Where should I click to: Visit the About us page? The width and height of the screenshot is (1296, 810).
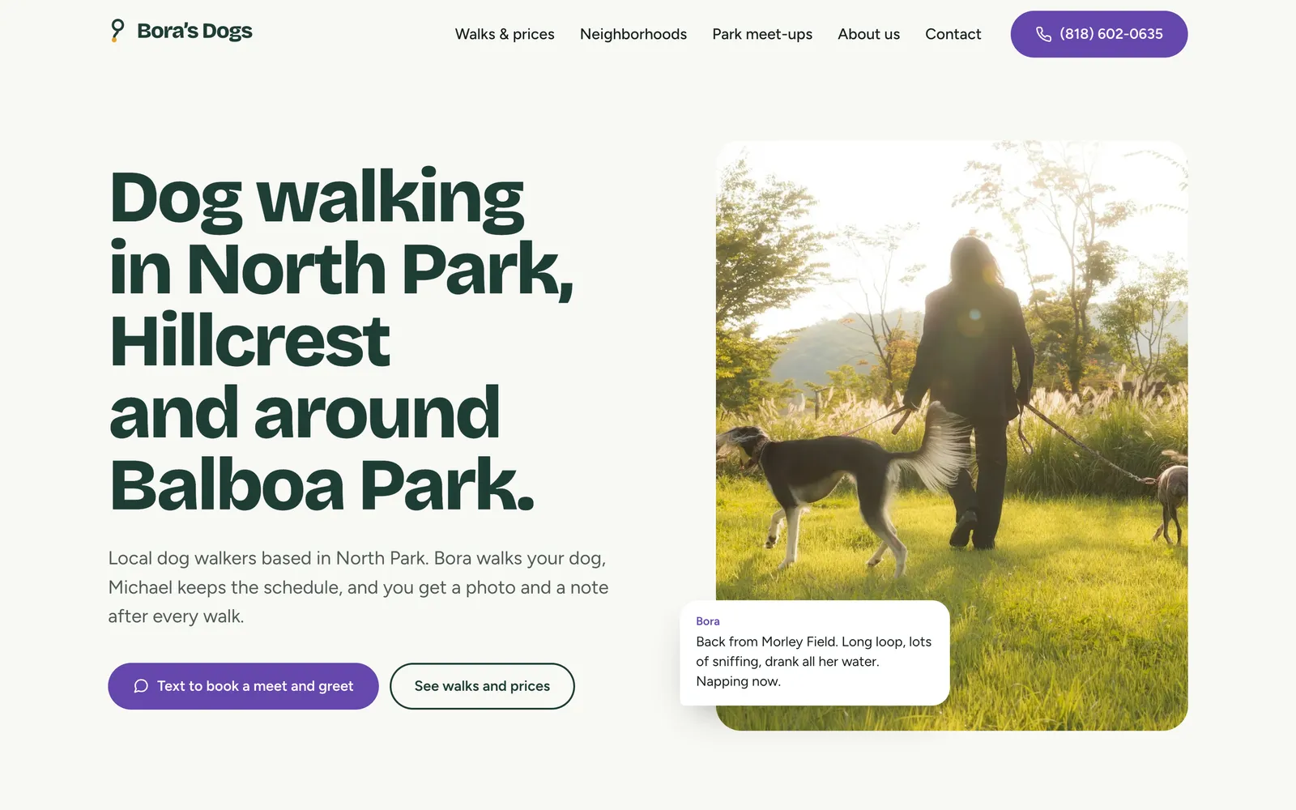click(x=868, y=34)
